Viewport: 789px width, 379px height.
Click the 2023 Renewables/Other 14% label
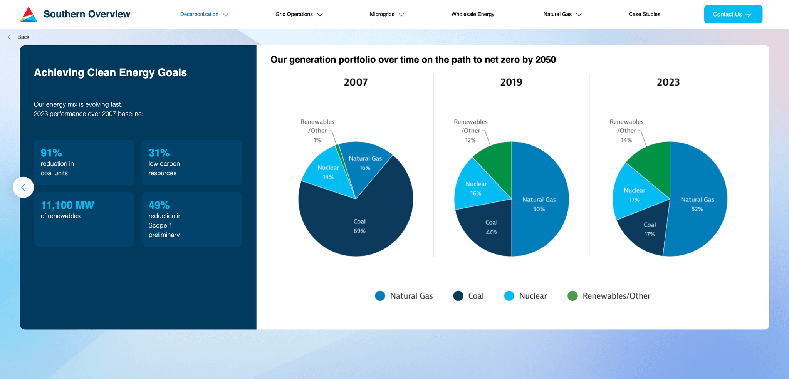(x=626, y=131)
